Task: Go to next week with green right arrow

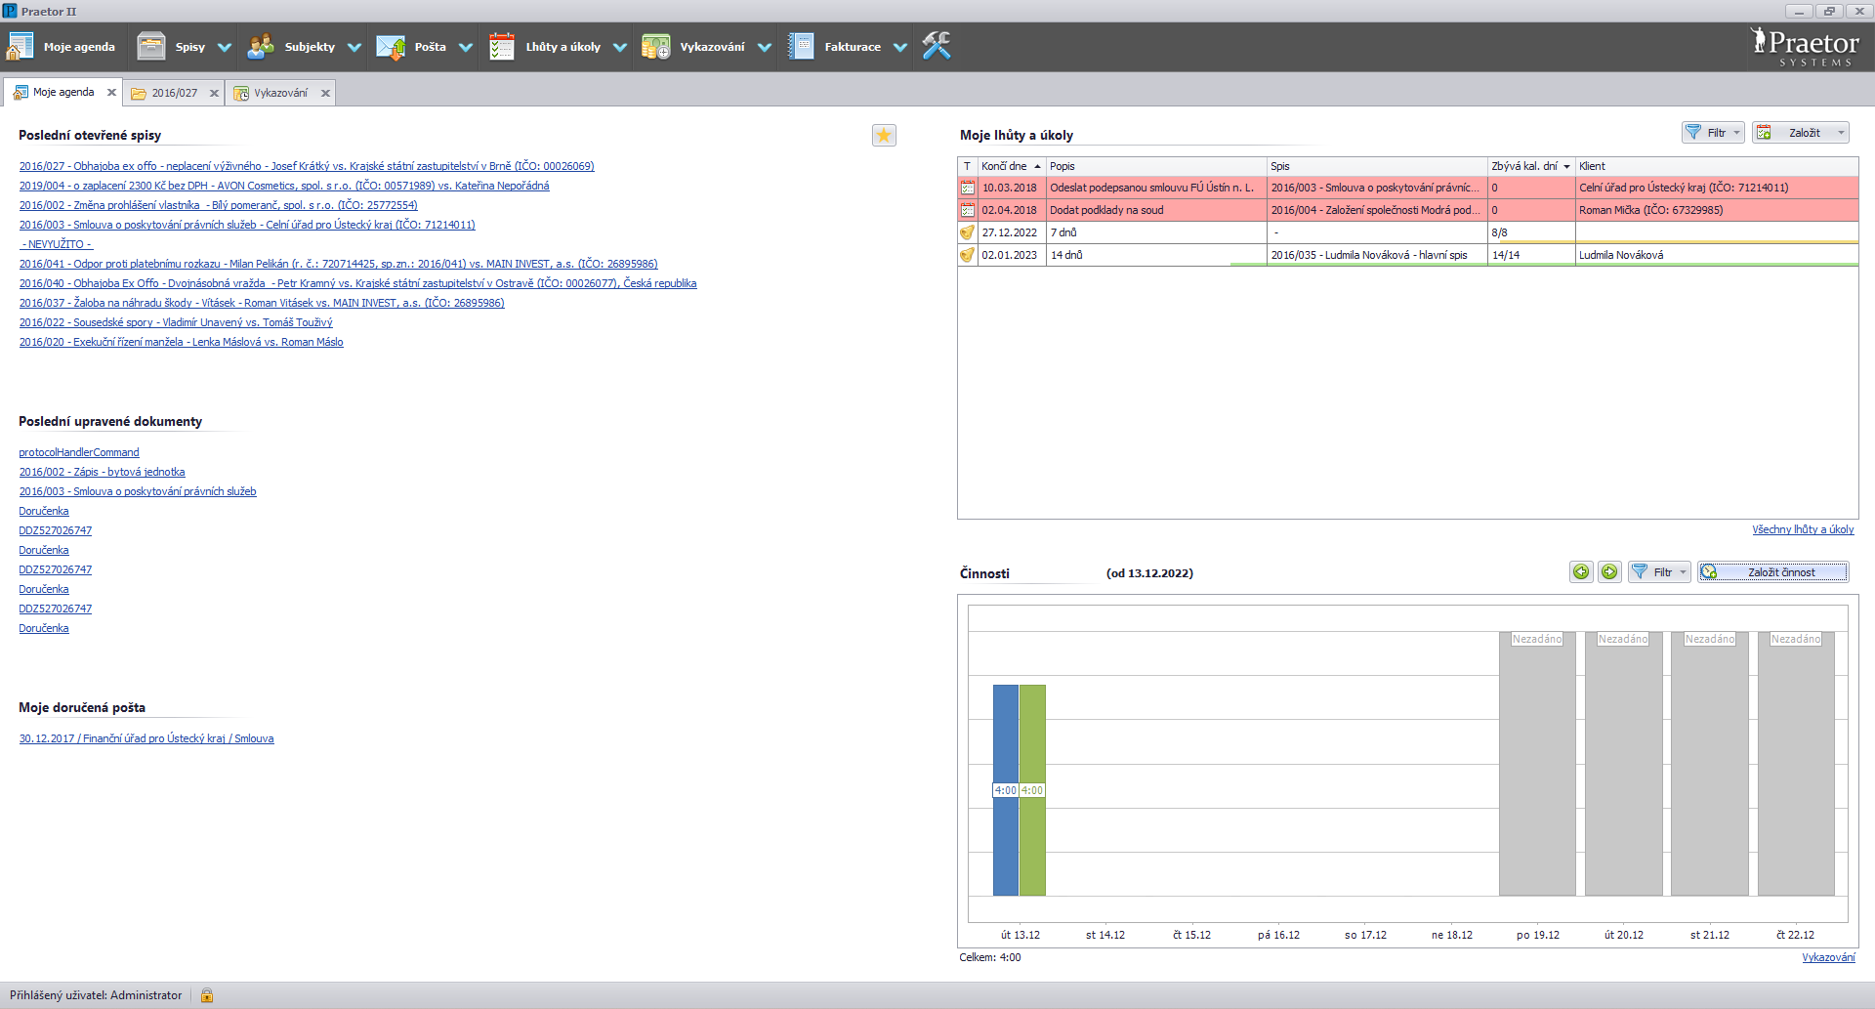Action: [x=1609, y=572]
